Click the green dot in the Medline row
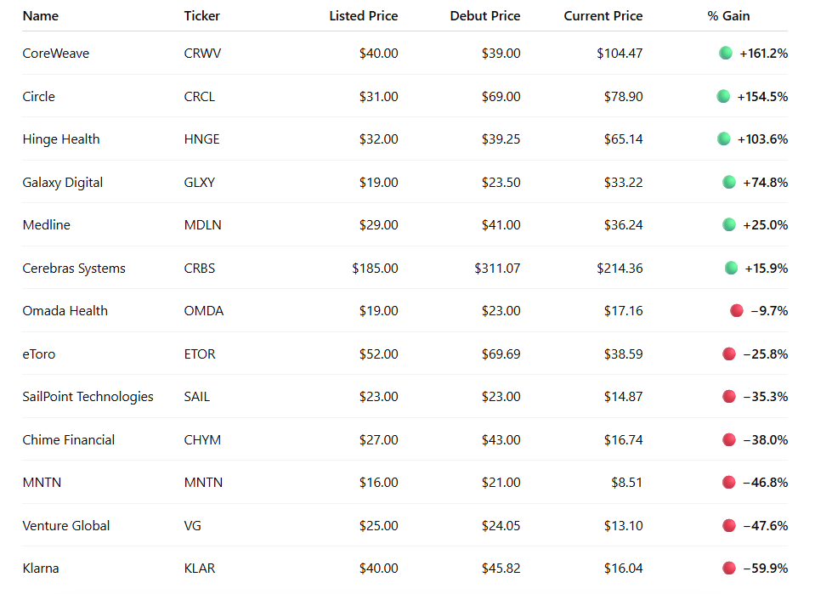 click(x=729, y=224)
